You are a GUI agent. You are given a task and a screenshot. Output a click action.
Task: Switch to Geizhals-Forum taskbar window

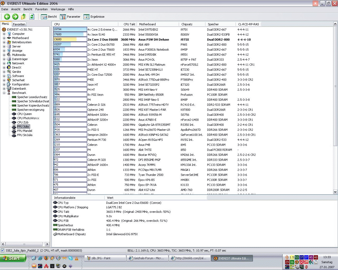click(x=147, y=258)
